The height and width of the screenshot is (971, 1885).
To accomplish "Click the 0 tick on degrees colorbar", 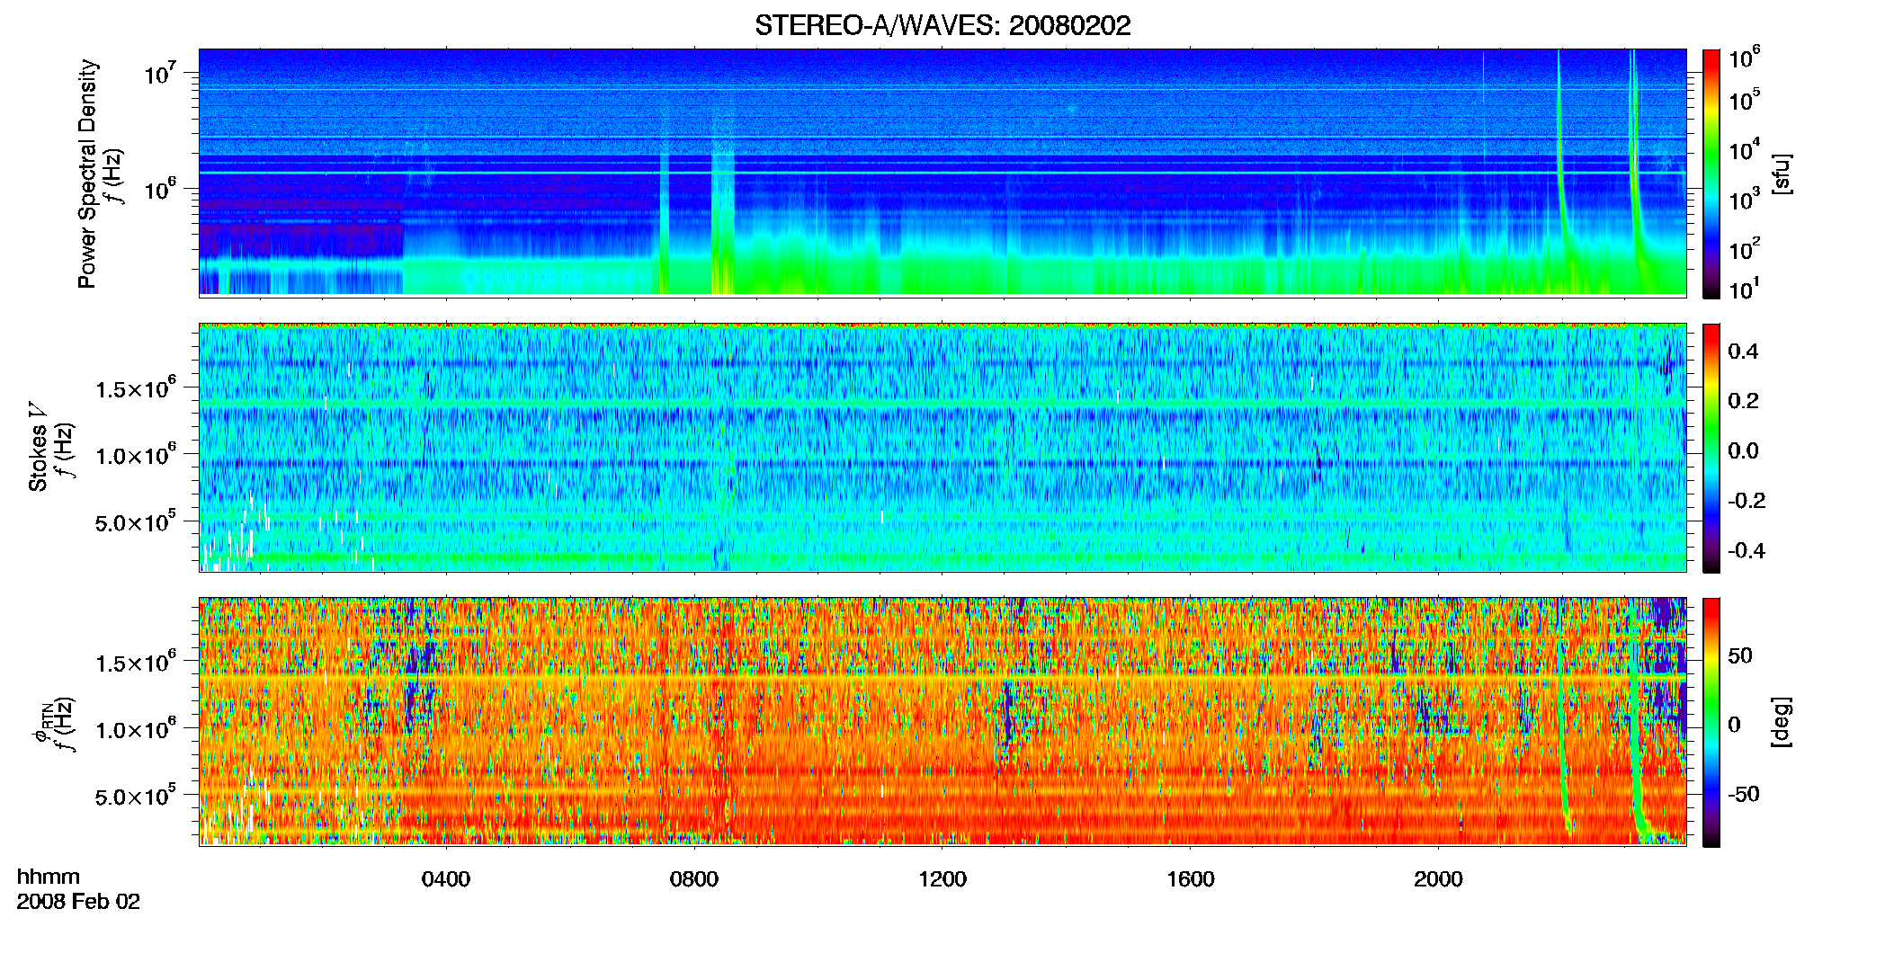I will [1735, 725].
